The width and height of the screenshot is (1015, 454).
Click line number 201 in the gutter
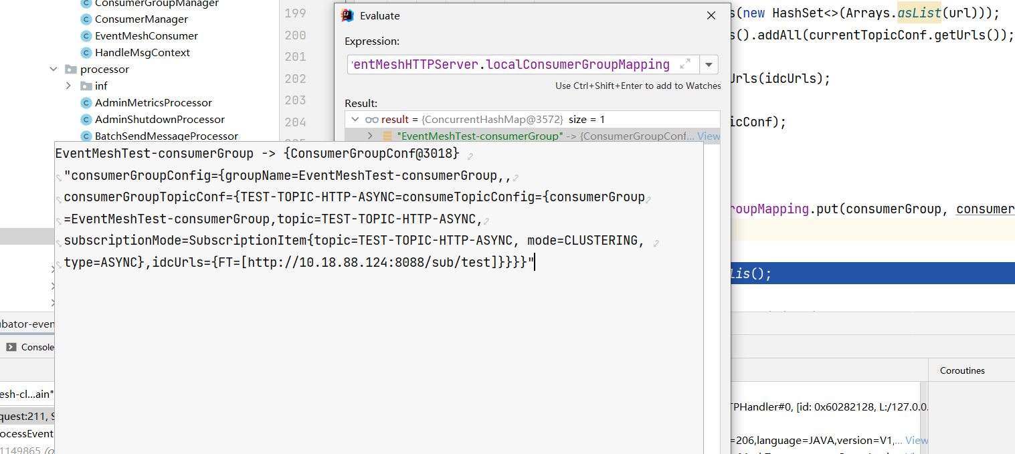click(295, 57)
